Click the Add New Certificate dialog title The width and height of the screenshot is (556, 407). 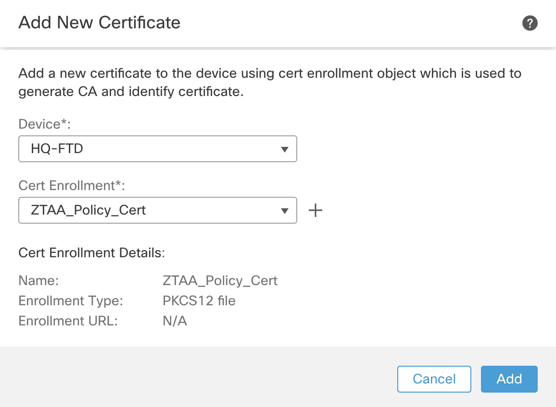pyautogui.click(x=99, y=23)
